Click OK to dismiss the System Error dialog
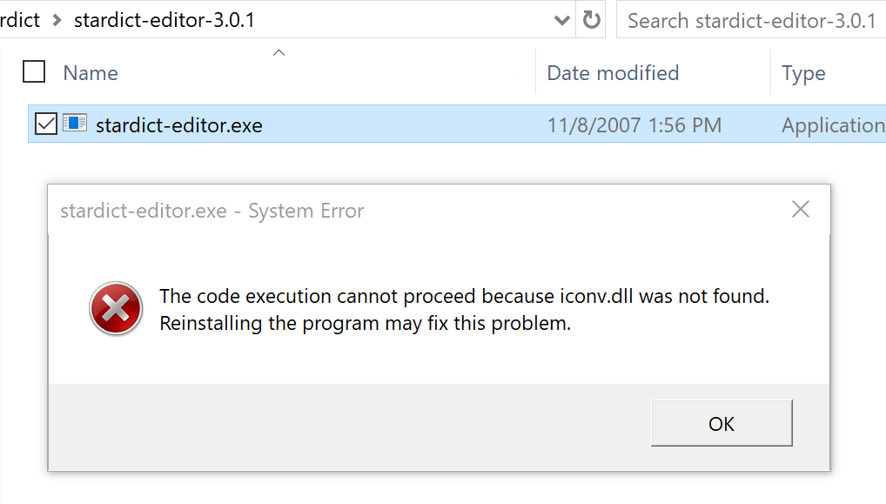 pos(722,423)
